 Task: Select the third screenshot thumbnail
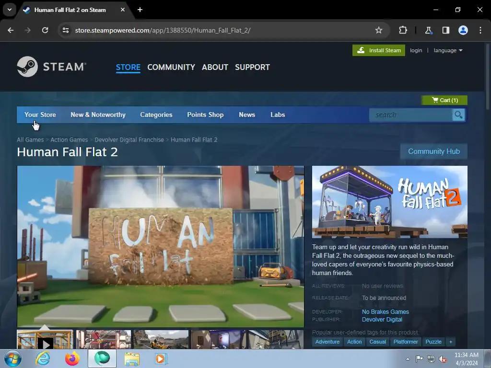[x=161, y=340]
